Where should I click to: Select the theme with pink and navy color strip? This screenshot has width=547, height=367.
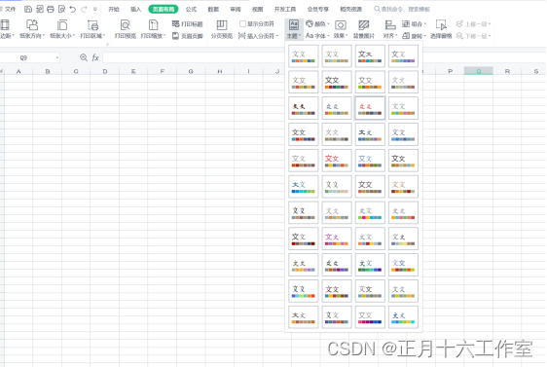tap(370, 317)
